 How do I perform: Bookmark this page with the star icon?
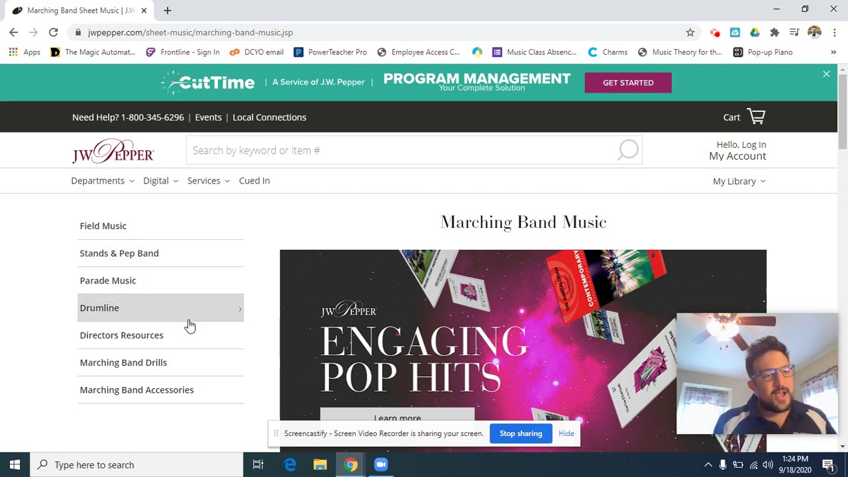click(x=690, y=32)
